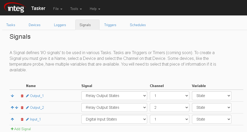This screenshot has width=247, height=132.
Task: Open Channel dropdown for Output_1
Action: click(170, 96)
